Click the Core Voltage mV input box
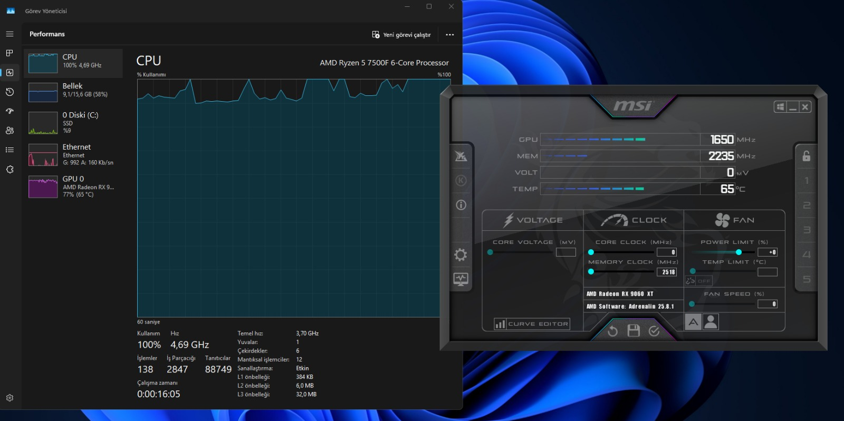Image resolution: width=844 pixels, height=421 pixels. point(566,252)
